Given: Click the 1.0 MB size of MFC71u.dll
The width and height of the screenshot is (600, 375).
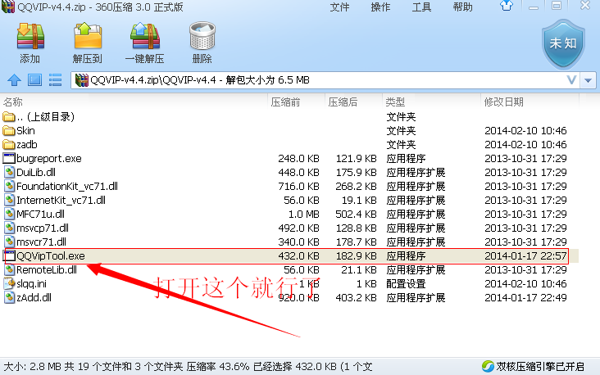Looking at the screenshot, I should pos(303,214).
